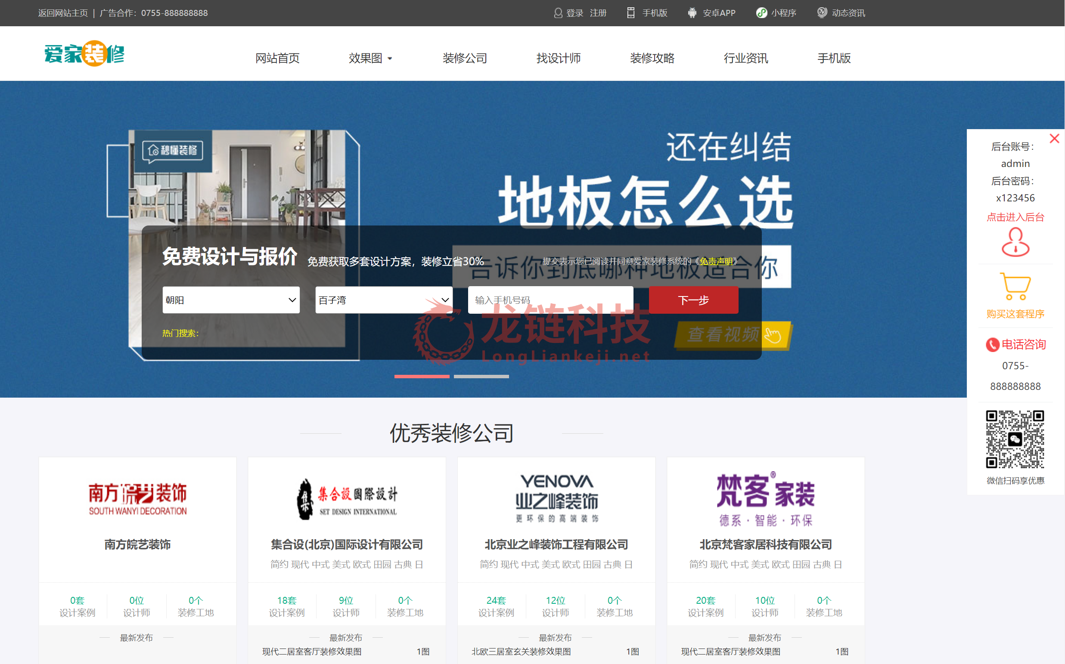Viewport: 1065px width, 664px height.
Task: Open 手机版 in the main nav
Action: tap(834, 58)
